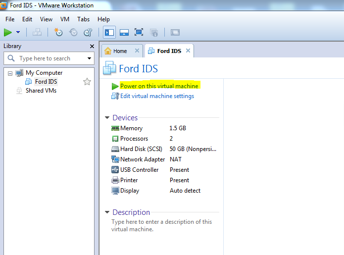Select the Hard Disk (SCSI) label
The height and width of the screenshot is (255, 344).
141,149
